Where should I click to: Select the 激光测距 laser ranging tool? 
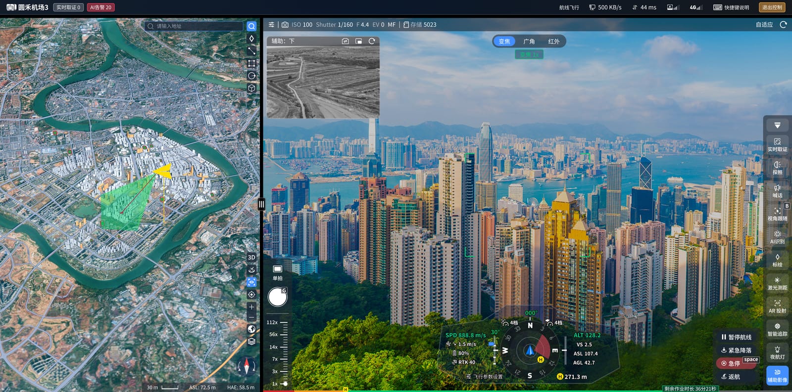[x=777, y=283]
